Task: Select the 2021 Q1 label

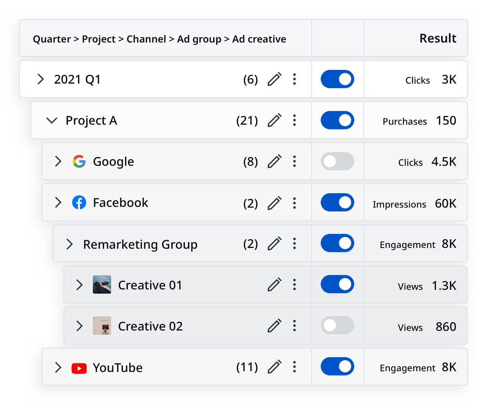Action: click(78, 80)
